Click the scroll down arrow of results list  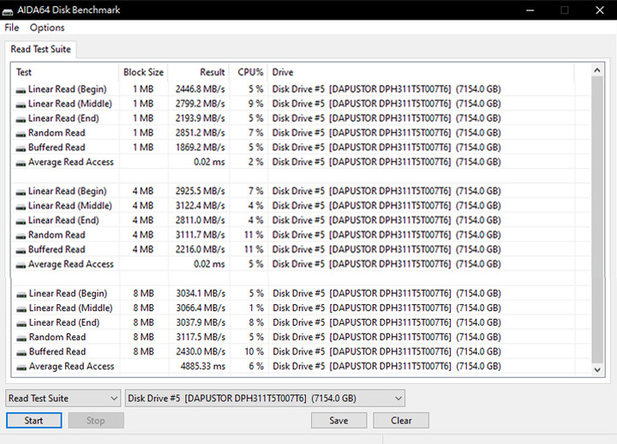[x=597, y=370]
